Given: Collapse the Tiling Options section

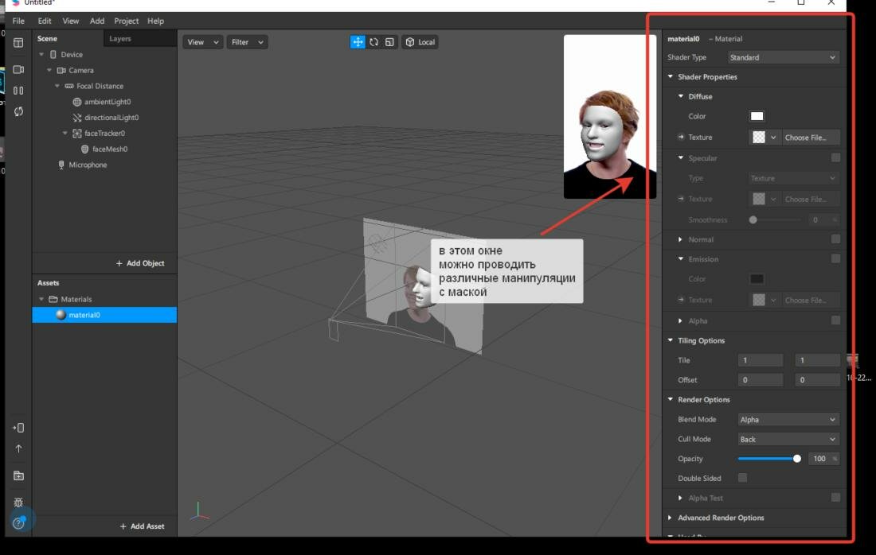Looking at the screenshot, I should pos(671,341).
